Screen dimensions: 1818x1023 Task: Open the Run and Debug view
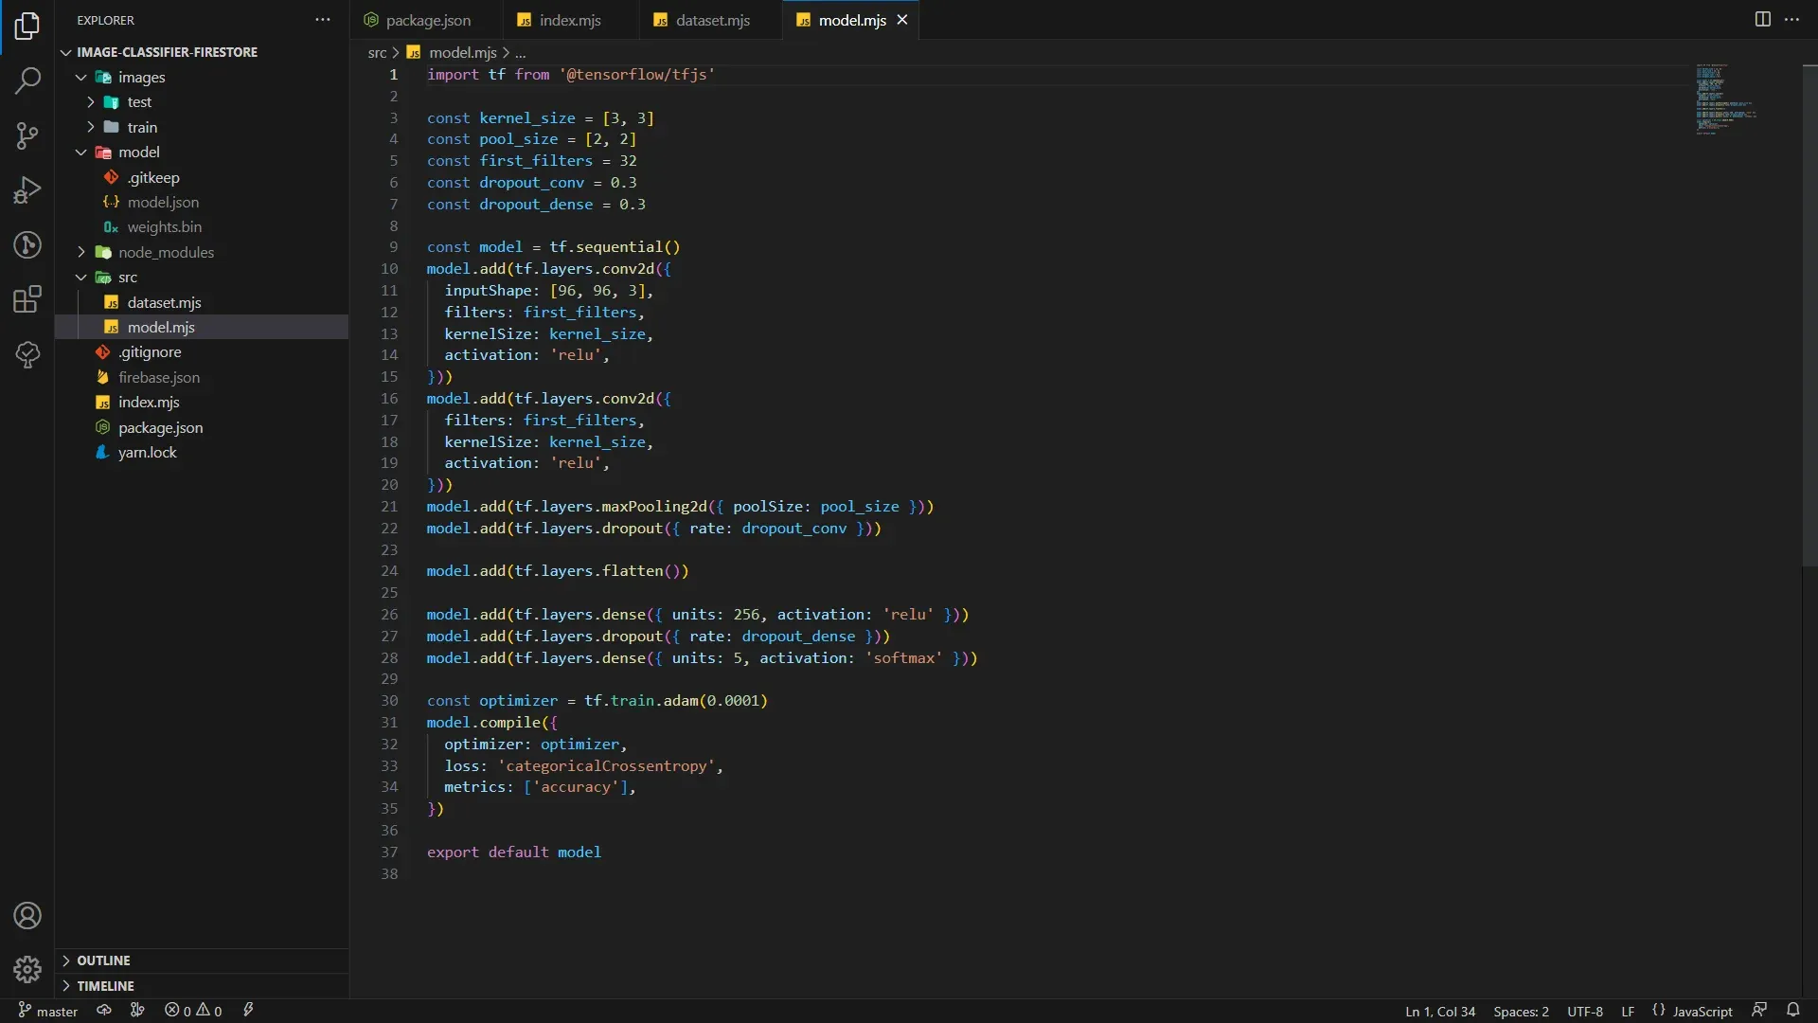(27, 190)
